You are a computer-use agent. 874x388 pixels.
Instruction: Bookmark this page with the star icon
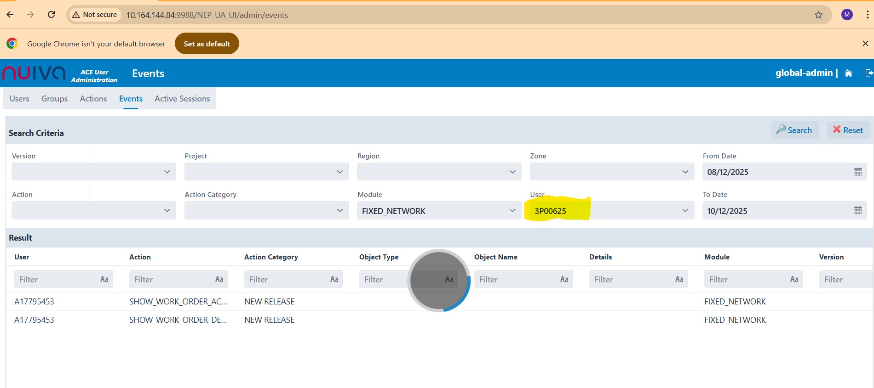coord(818,15)
